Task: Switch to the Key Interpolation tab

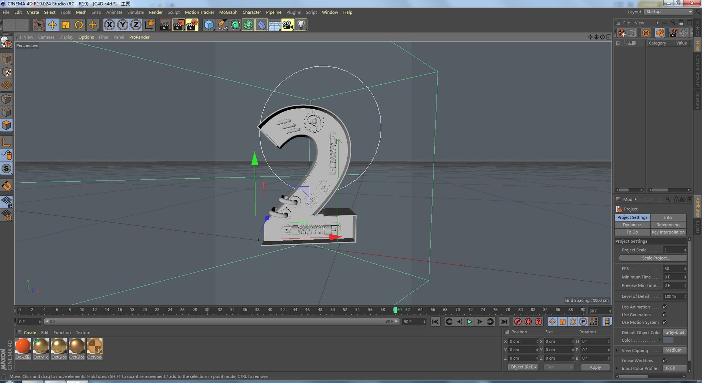Action: [x=668, y=232]
